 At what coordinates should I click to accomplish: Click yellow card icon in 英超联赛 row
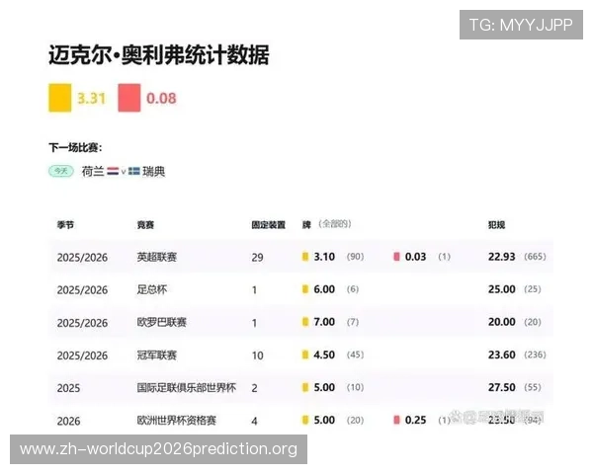tap(304, 257)
